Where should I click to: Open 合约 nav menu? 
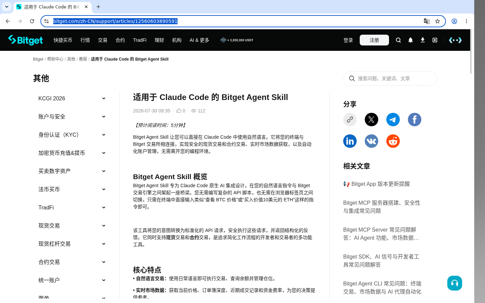pyautogui.click(x=120, y=40)
